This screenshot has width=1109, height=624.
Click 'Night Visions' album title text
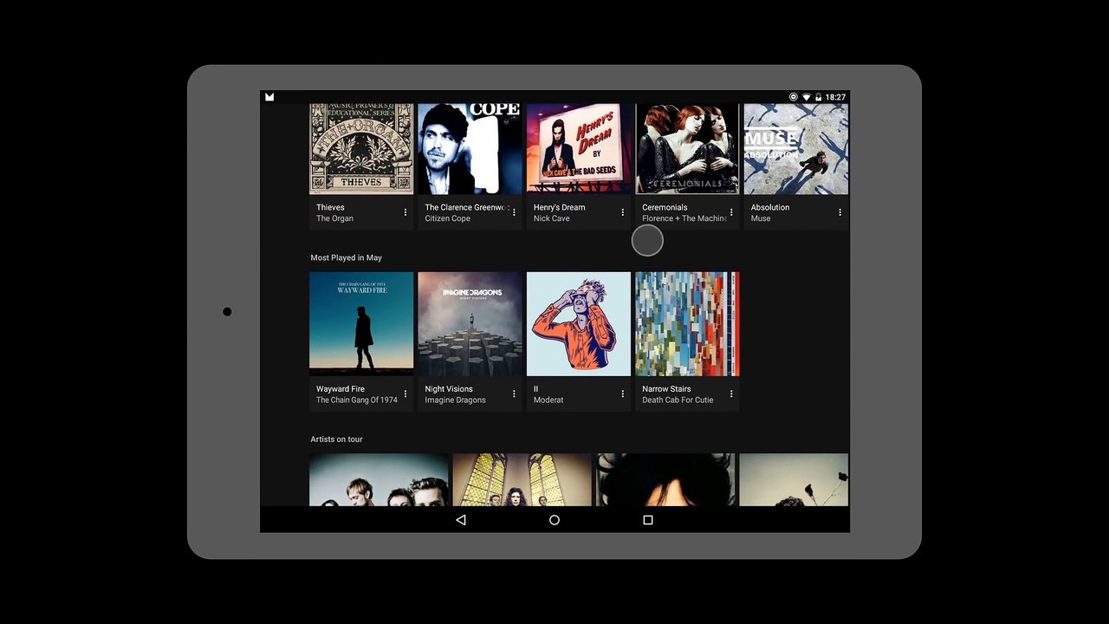click(x=449, y=389)
